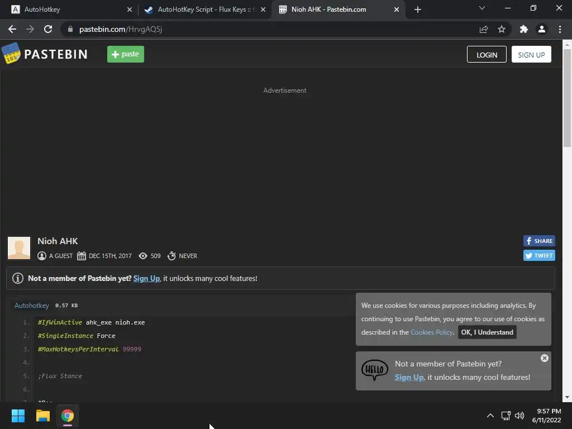Share the paste on Facebook
This screenshot has height=429, width=572.
coord(539,241)
